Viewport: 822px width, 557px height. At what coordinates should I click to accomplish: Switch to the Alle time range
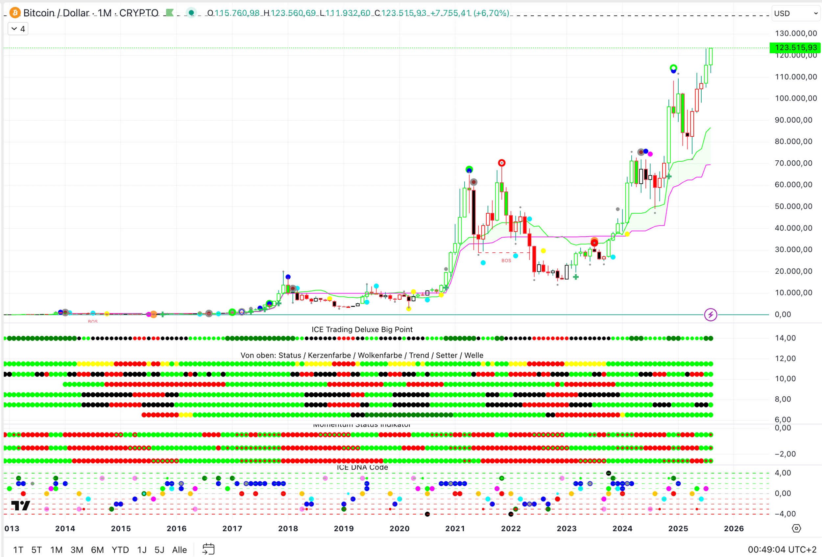tap(179, 549)
